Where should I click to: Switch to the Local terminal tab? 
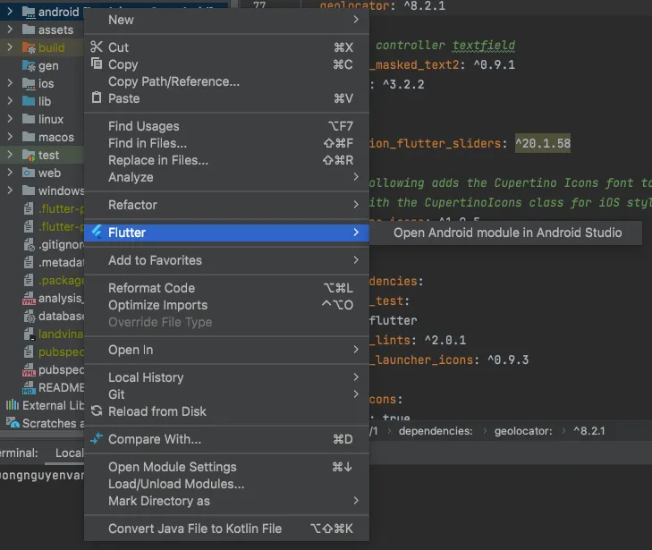click(70, 453)
